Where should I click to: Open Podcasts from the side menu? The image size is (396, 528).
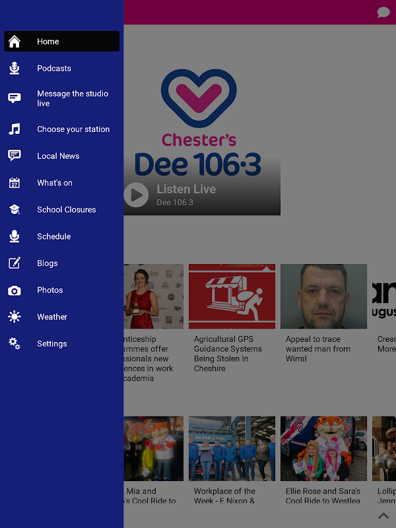pyautogui.click(x=61, y=69)
